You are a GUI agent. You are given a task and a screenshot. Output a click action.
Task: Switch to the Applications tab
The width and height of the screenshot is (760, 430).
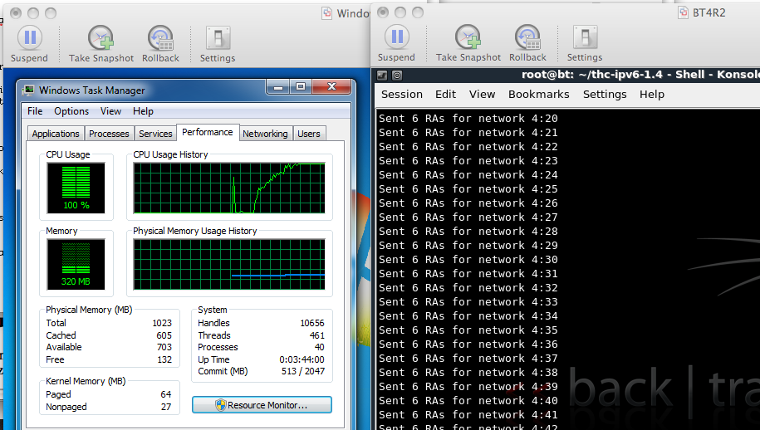pyautogui.click(x=56, y=134)
